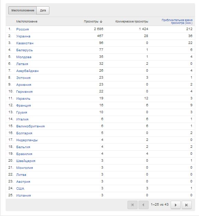Screen dimensions: 199x216
Task: Sort by Коммерческие просмотры column header
Action: 132,21
